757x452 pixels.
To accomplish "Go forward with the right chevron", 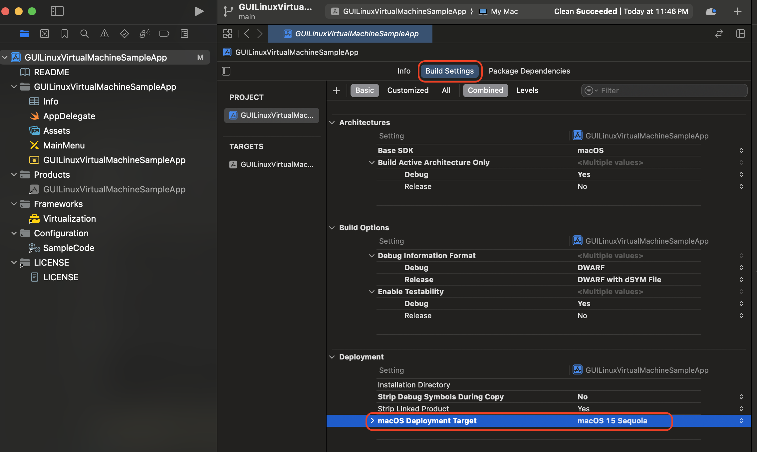I will (x=260, y=34).
